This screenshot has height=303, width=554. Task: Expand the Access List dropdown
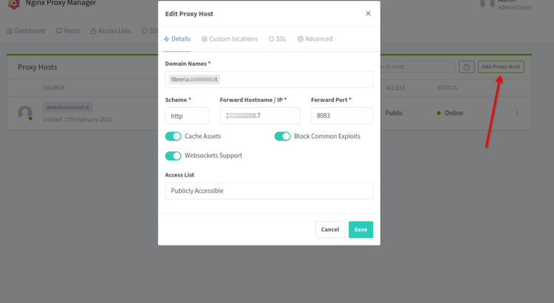click(x=269, y=191)
